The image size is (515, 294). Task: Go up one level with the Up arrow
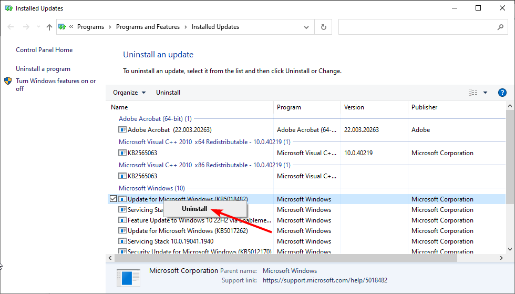pos(49,27)
